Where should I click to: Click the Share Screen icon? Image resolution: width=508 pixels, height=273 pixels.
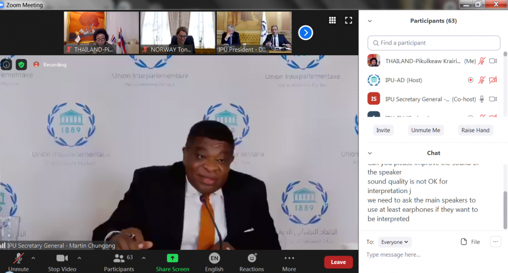pyautogui.click(x=172, y=258)
